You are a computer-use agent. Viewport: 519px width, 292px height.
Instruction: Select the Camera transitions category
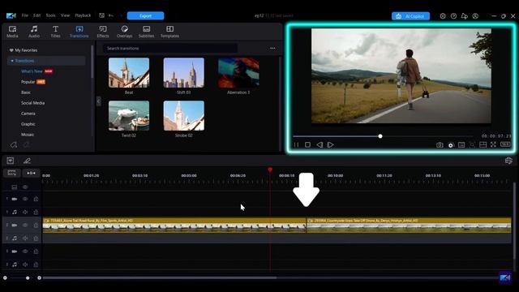point(28,114)
